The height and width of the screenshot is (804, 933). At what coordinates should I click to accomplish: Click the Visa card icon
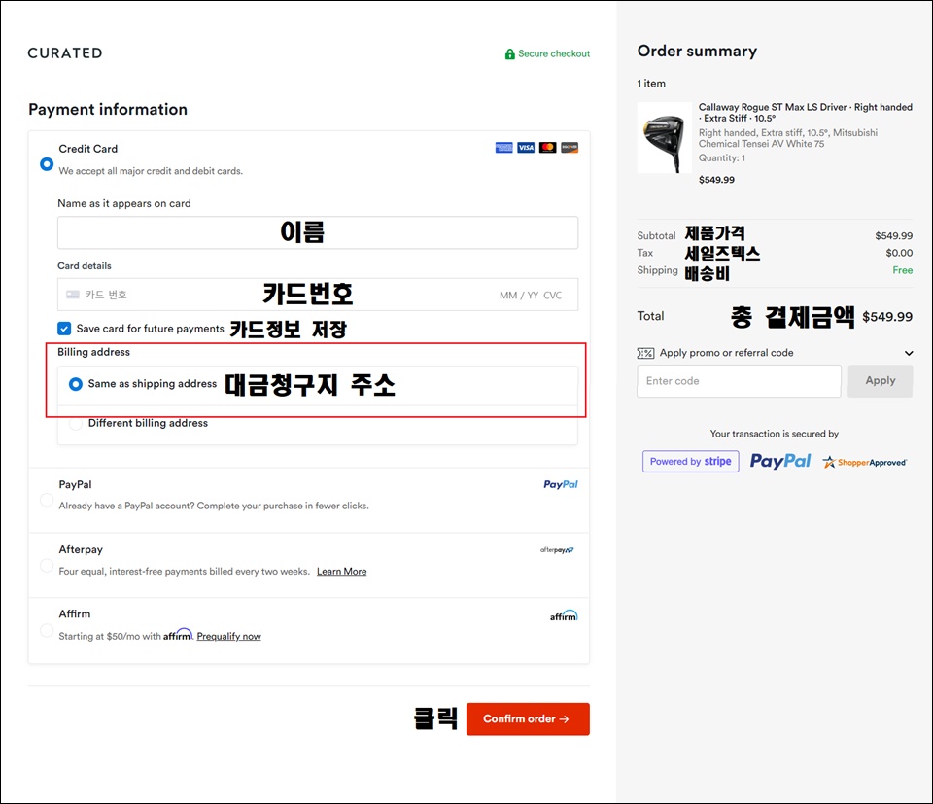pos(526,148)
